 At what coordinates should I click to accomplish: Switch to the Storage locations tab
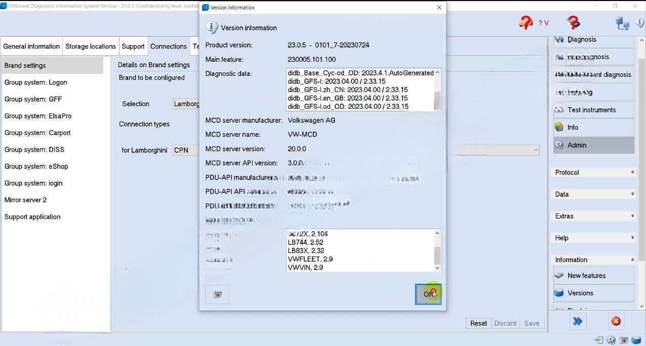click(x=91, y=46)
